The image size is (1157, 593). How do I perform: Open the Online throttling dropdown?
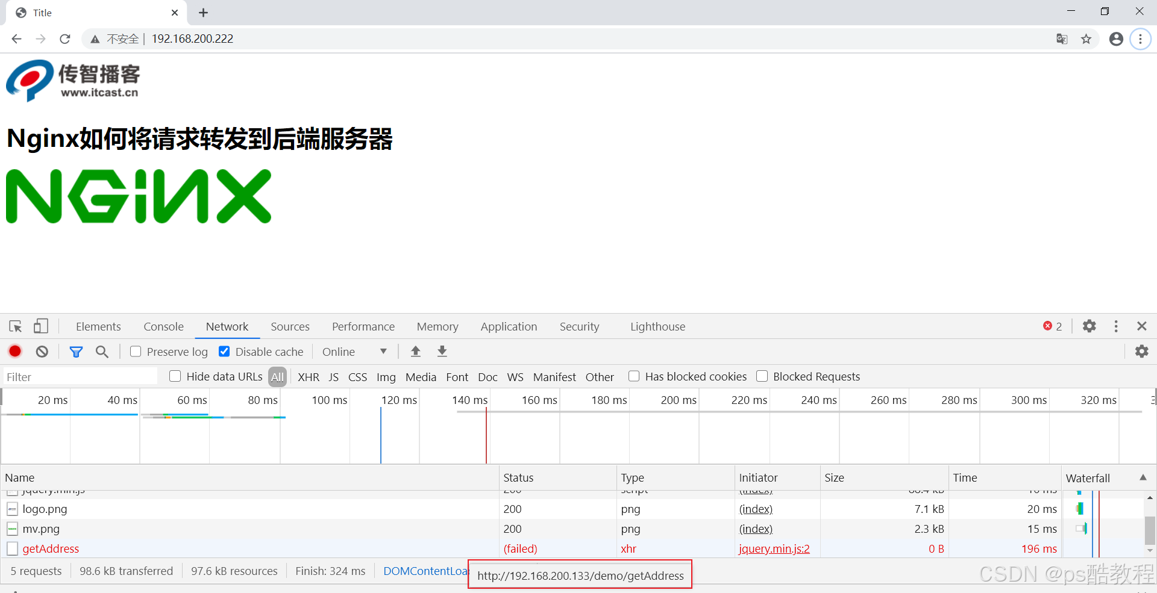[x=354, y=352]
